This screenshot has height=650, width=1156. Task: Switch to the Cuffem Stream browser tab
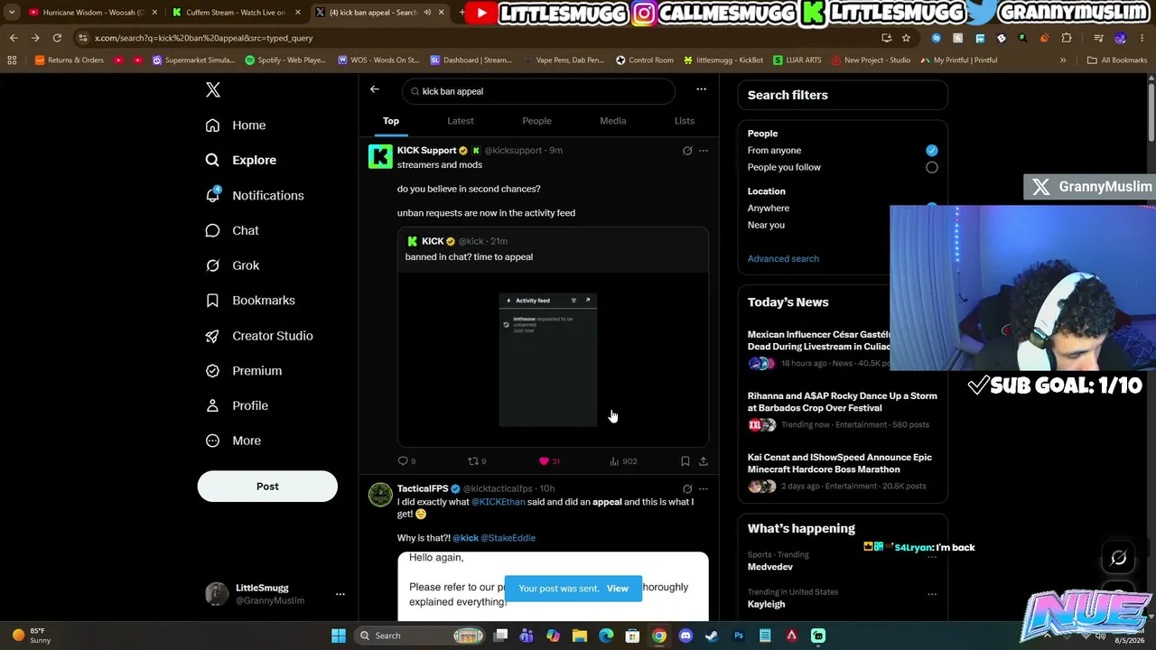click(235, 13)
